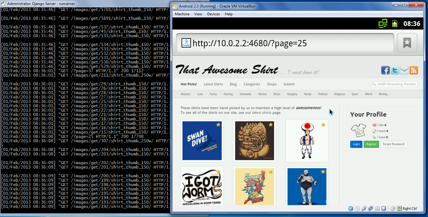Filter by the Music category
Screen dimensions: 428x217
(277, 94)
